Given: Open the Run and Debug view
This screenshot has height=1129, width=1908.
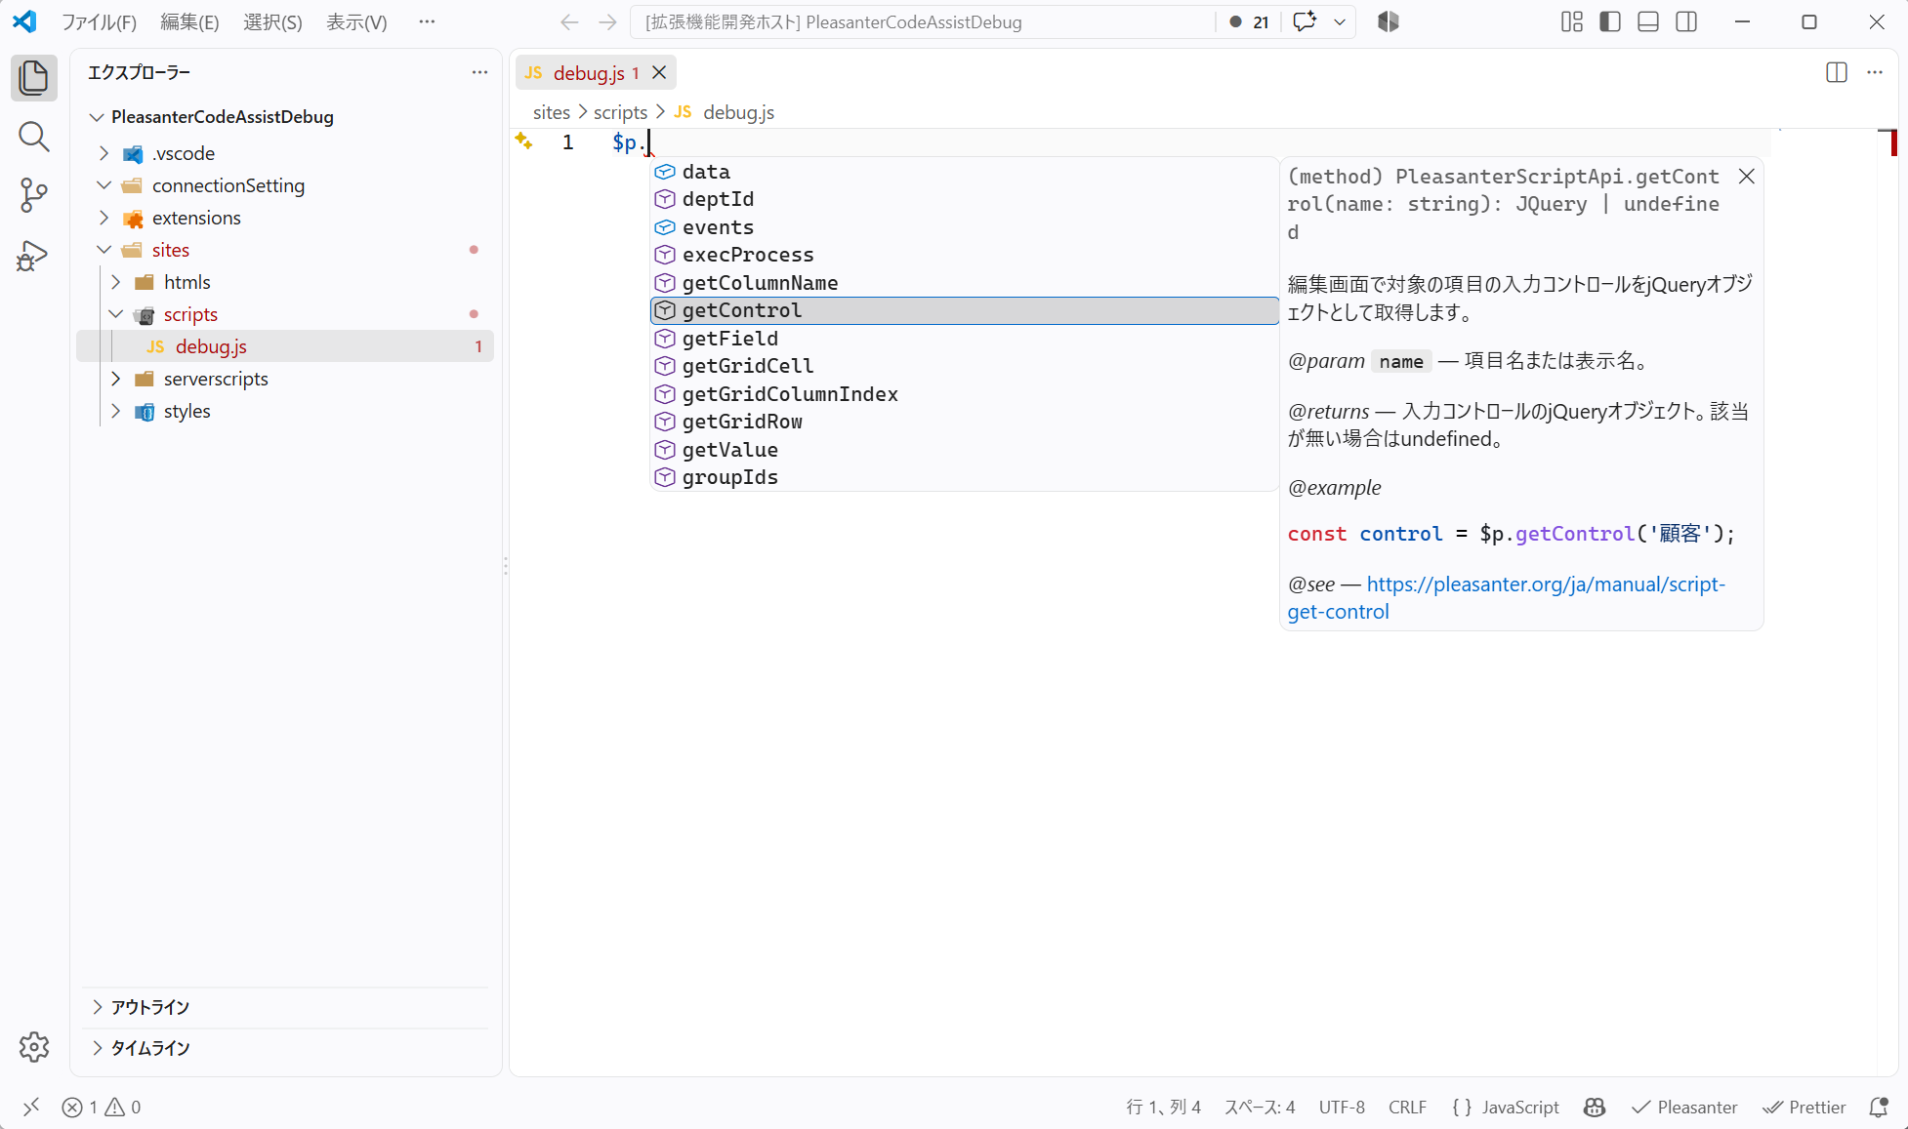Looking at the screenshot, I should pos(34,256).
